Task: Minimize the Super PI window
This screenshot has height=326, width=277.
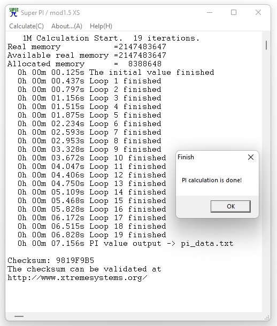Action: click(210, 12)
